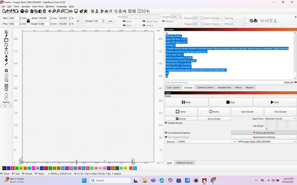Click the Delete trash can icon

coord(44,11)
